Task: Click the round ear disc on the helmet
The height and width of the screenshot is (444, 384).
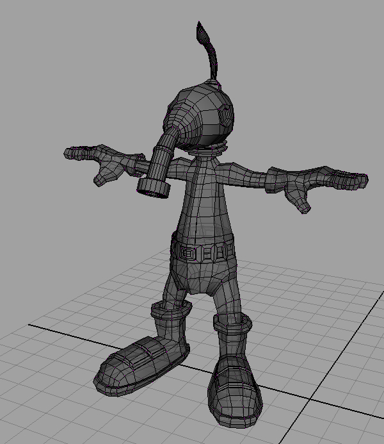Action: click(x=227, y=116)
